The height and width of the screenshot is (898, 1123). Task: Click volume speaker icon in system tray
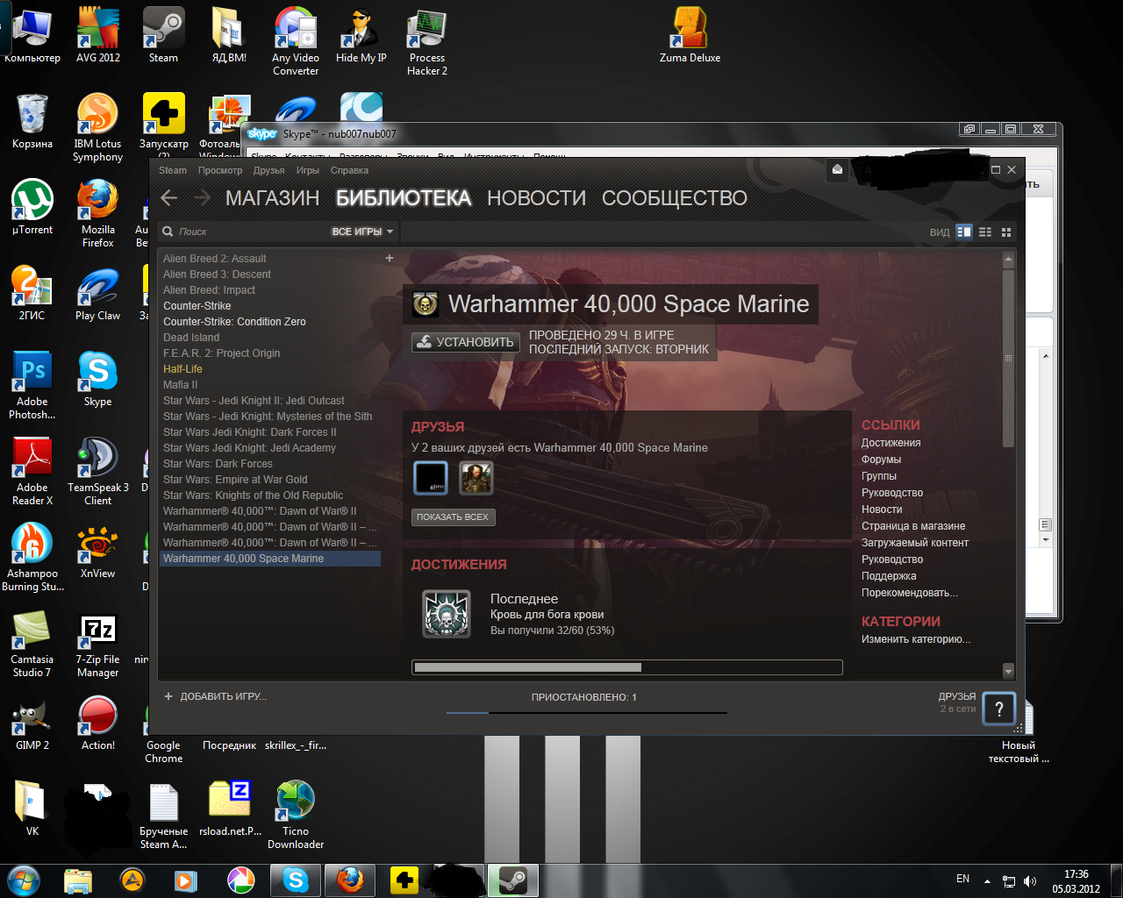point(1030,881)
